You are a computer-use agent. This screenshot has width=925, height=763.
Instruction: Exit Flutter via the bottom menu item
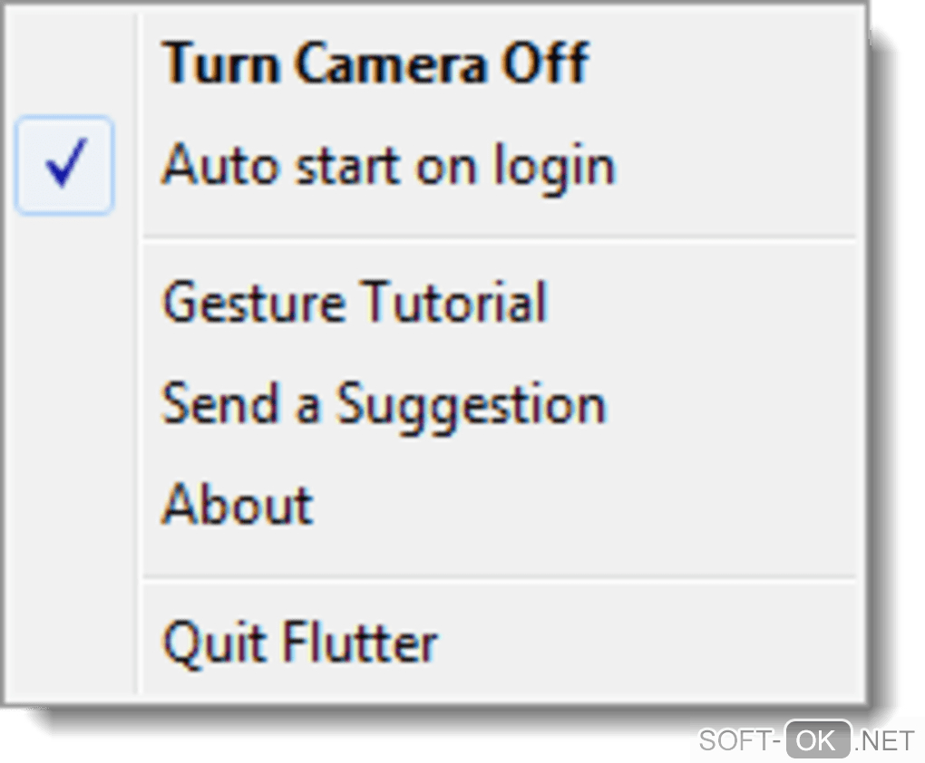point(299,642)
